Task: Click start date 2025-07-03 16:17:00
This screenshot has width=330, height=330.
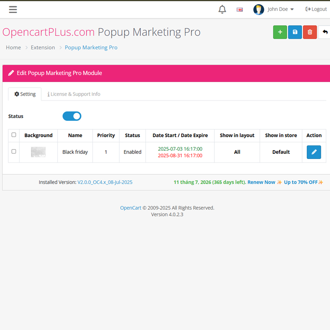Action: tap(180, 149)
